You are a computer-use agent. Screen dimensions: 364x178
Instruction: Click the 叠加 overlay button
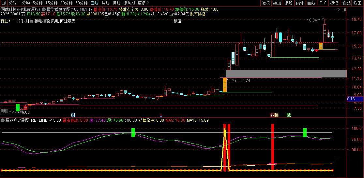point(277,3)
